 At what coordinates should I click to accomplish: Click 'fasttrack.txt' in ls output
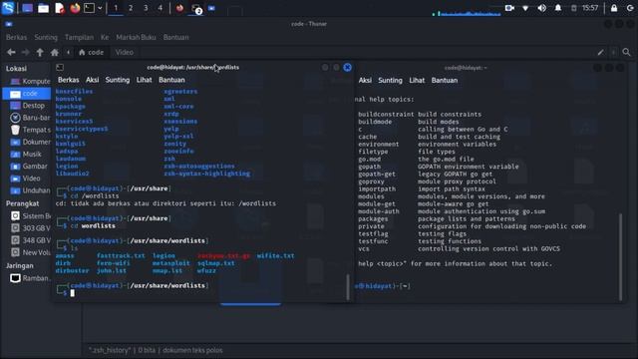pyautogui.click(x=121, y=255)
